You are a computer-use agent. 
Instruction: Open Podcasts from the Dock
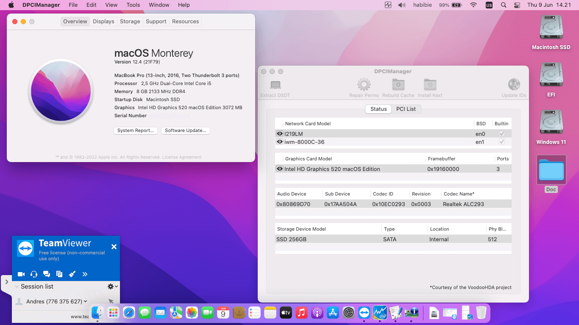317,313
